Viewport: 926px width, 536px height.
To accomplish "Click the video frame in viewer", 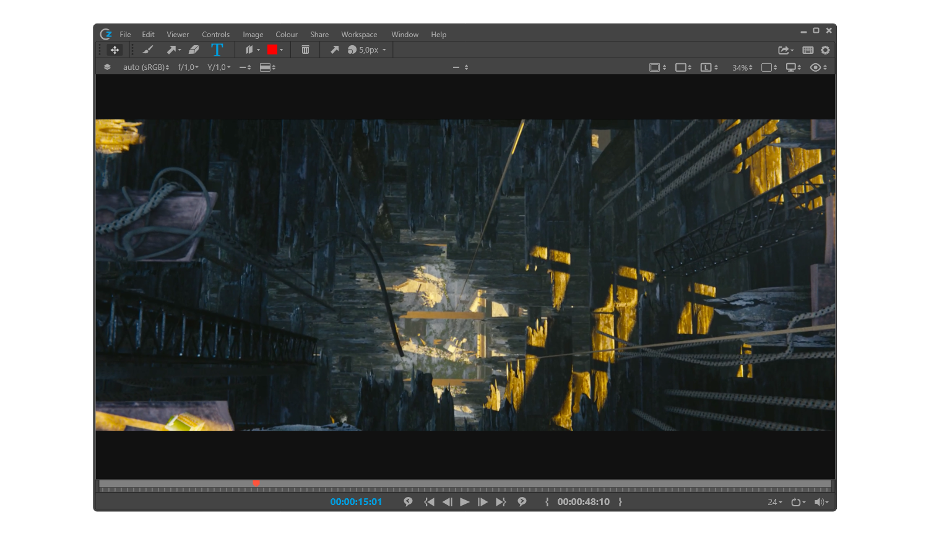I will point(465,275).
